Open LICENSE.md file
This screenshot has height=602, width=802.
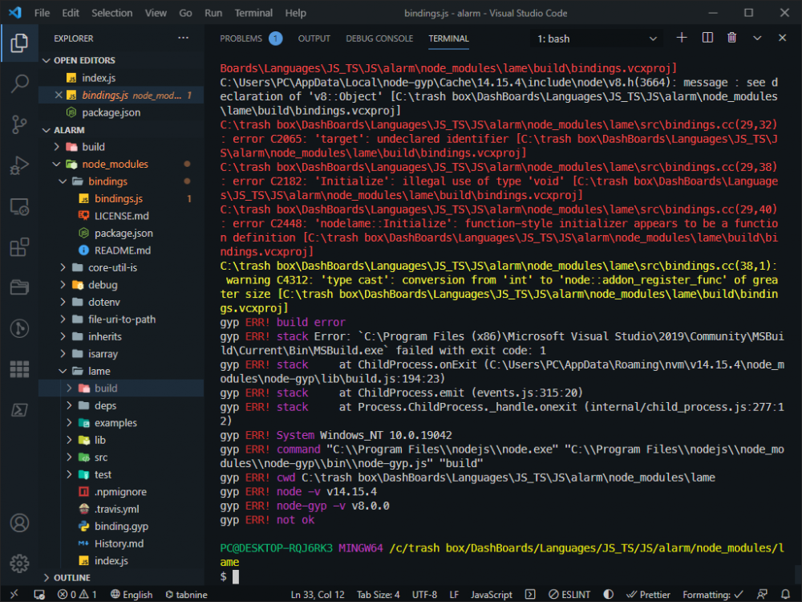[x=121, y=216]
